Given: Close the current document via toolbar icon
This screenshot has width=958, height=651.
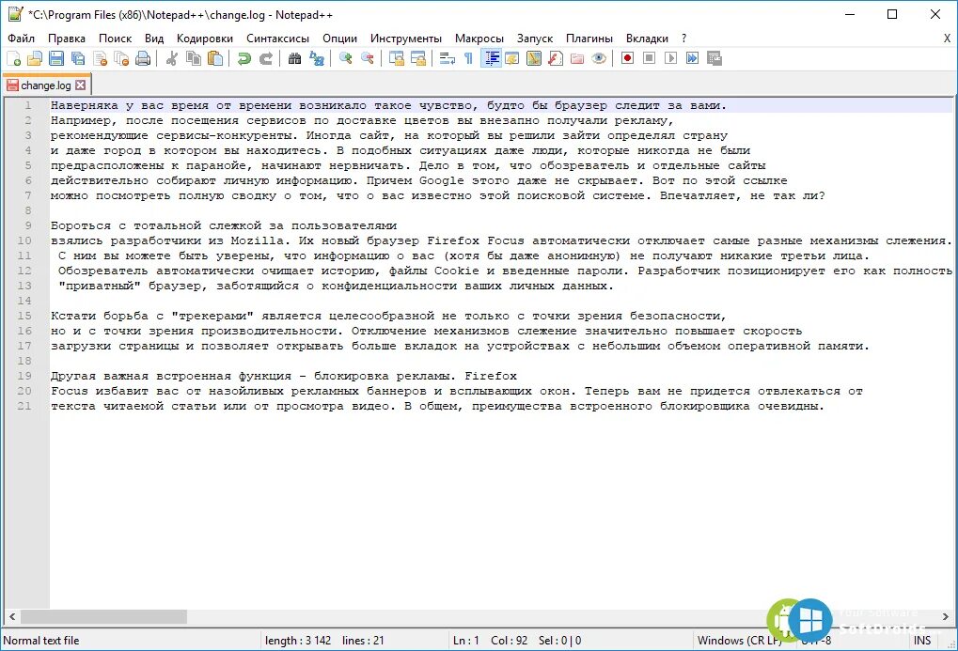Looking at the screenshot, I should pos(101,58).
